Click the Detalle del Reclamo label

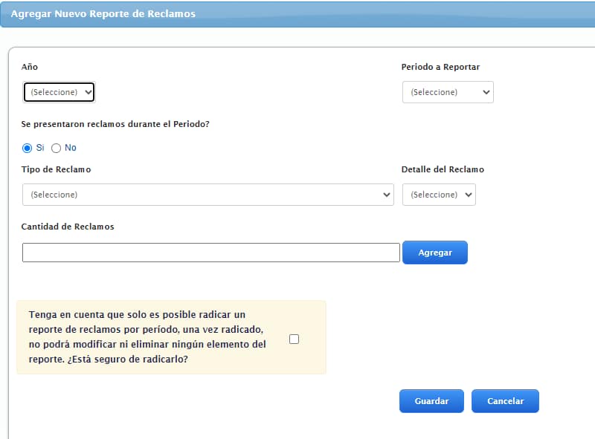pos(443,169)
